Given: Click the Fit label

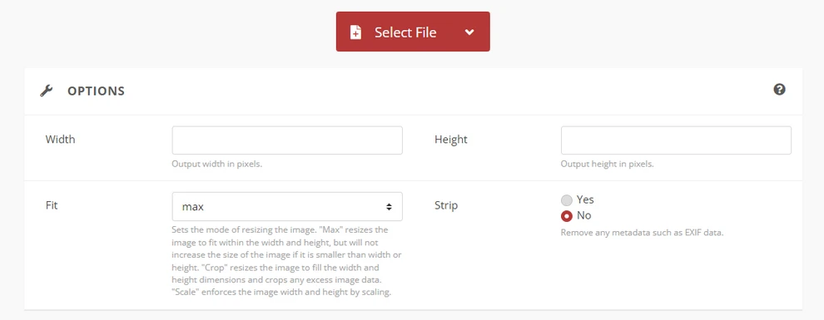Looking at the screenshot, I should [52, 205].
